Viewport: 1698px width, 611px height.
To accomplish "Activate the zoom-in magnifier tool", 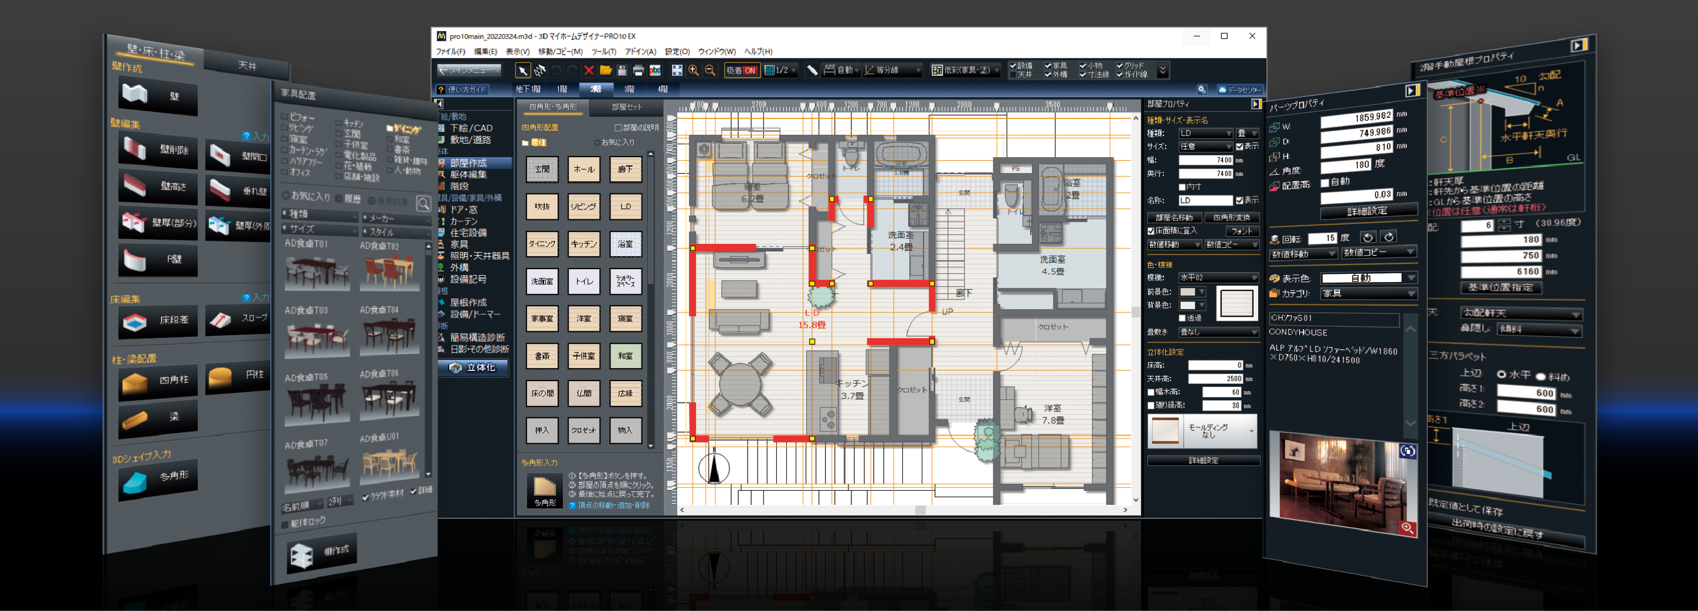I will point(693,70).
